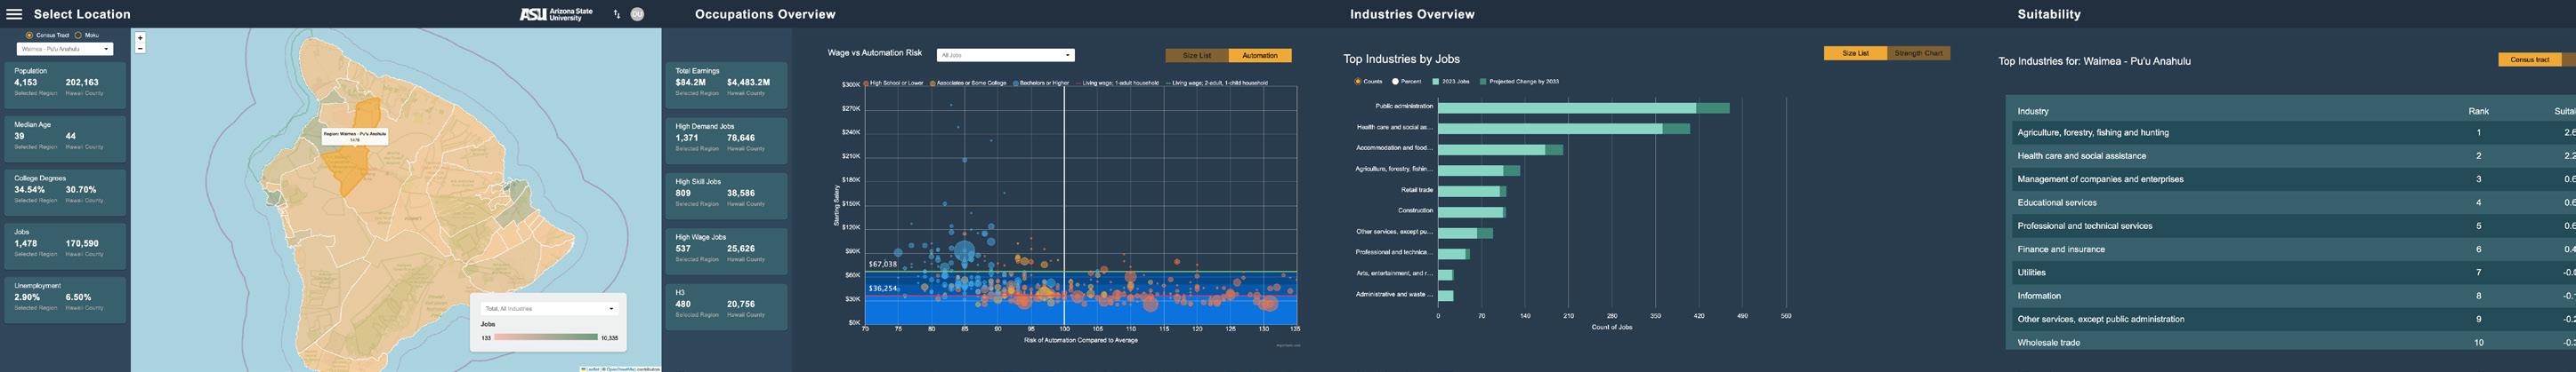Screen dimensions: 2576x372
Task: Select Size List tab in Industries Overview
Action: click(1855, 53)
